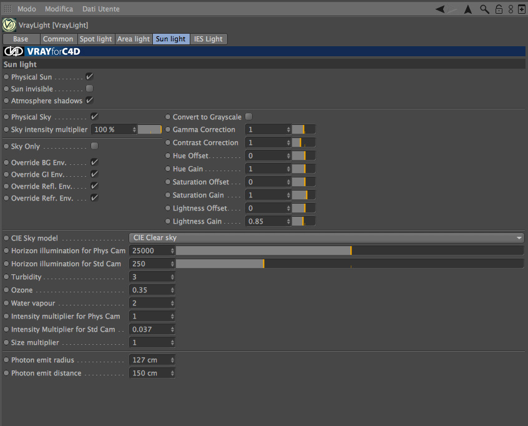This screenshot has width=528, height=426.
Task: Switch to the Common tab
Action: 58,39
